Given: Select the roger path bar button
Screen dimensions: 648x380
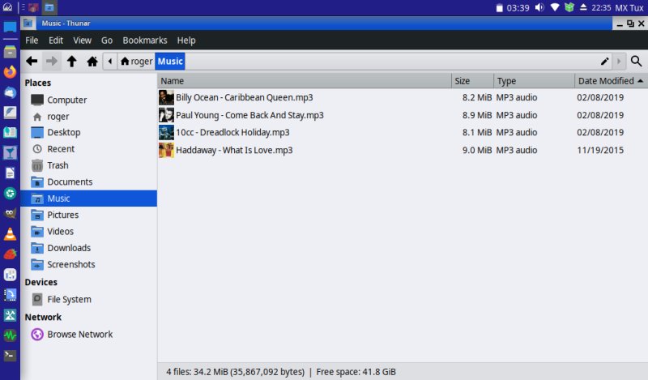Looking at the screenshot, I should pyautogui.click(x=136, y=62).
